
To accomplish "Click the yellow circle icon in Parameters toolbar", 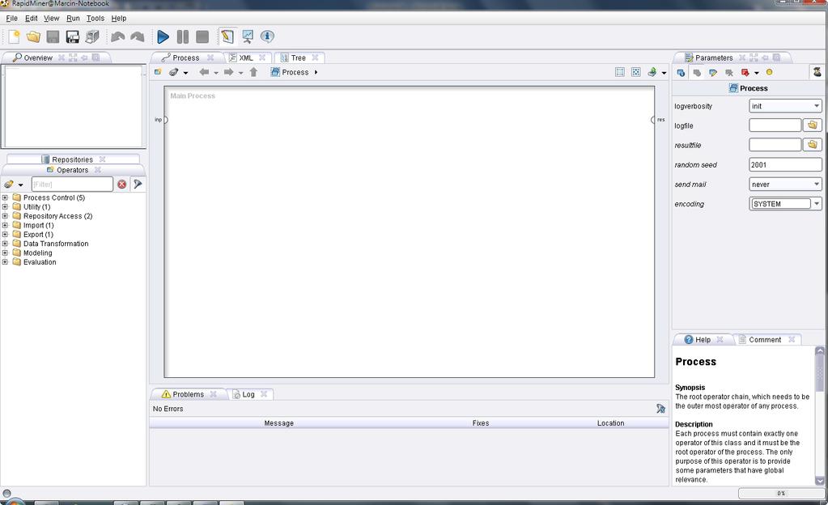I will tap(770, 72).
